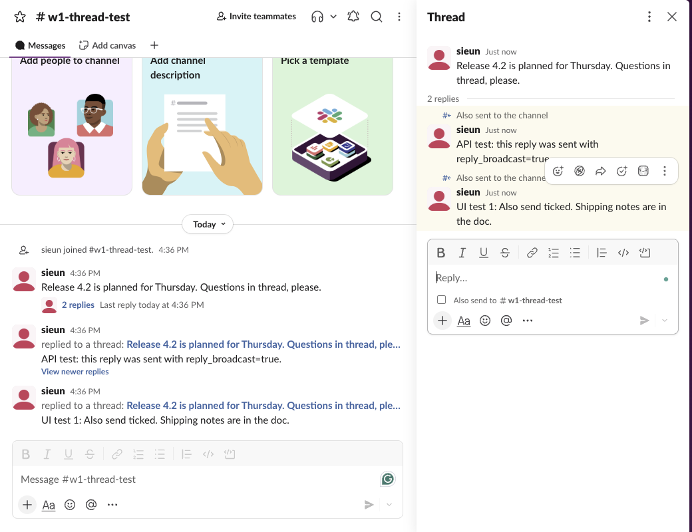Start a huddle with the headphones icon
Image resolution: width=692 pixels, height=532 pixels.
pos(317,17)
